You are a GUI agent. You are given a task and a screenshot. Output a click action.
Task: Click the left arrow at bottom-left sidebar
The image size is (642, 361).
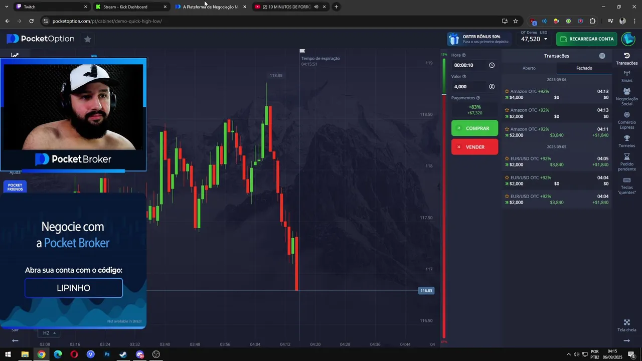coord(15,341)
